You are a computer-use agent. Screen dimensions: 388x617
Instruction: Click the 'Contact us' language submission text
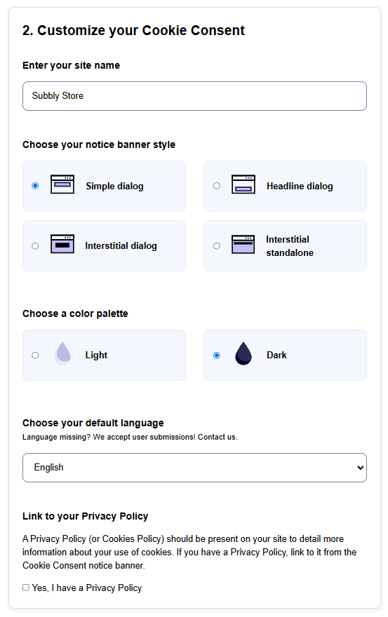pos(217,438)
